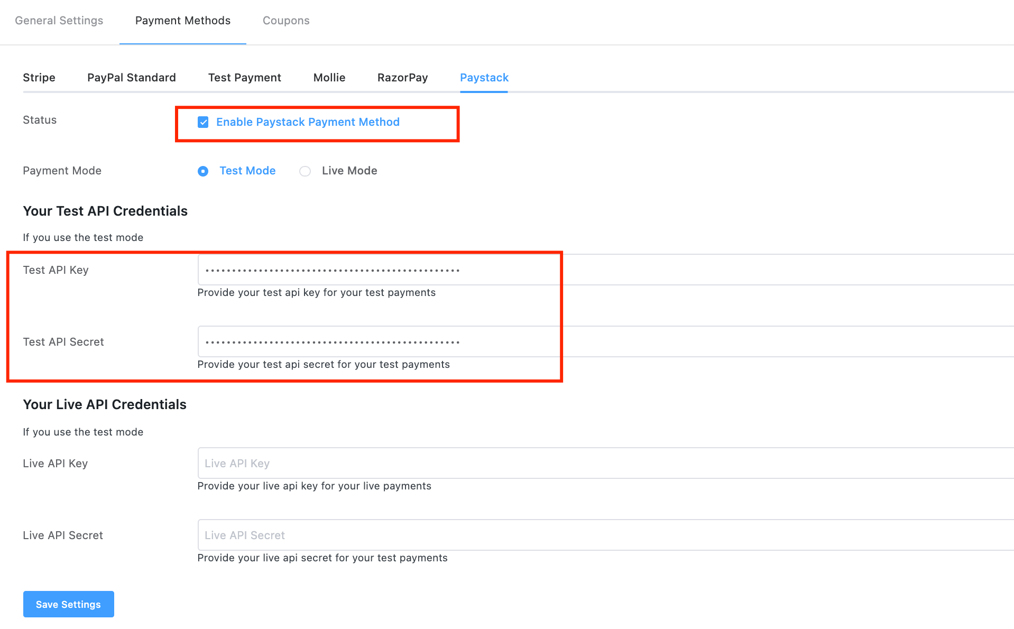Focus the Test API Key field

[x=606, y=270]
